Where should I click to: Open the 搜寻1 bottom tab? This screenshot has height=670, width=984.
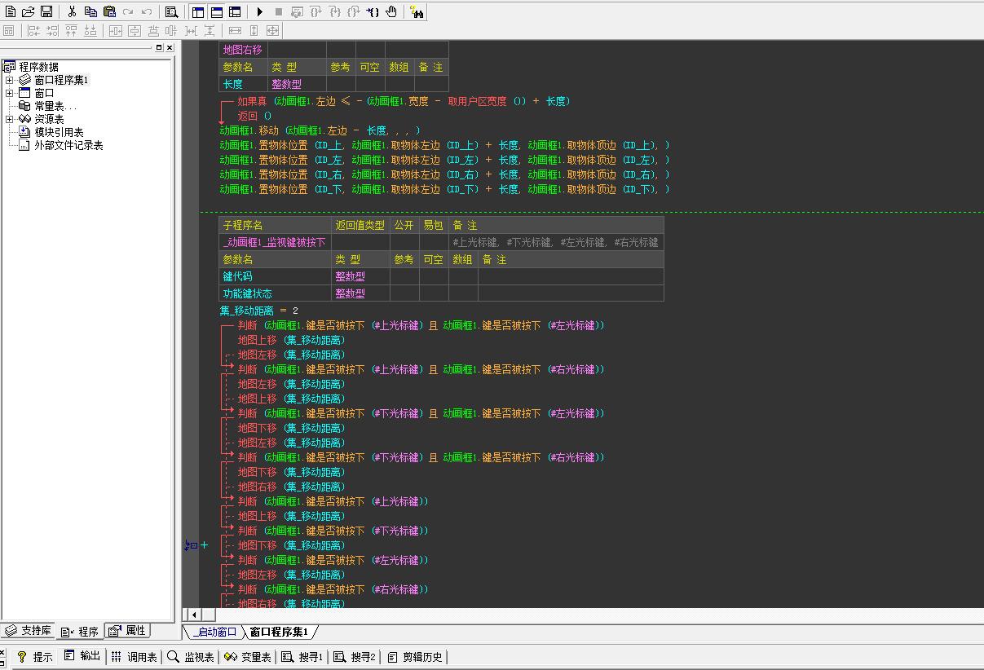(302, 657)
